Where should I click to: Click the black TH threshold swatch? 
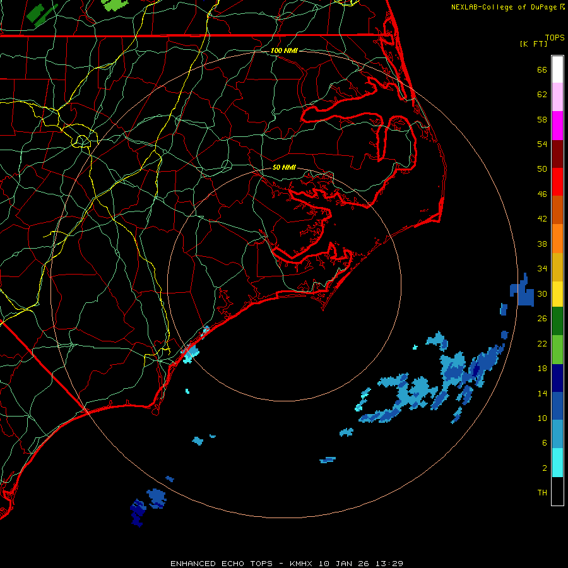[557, 491]
